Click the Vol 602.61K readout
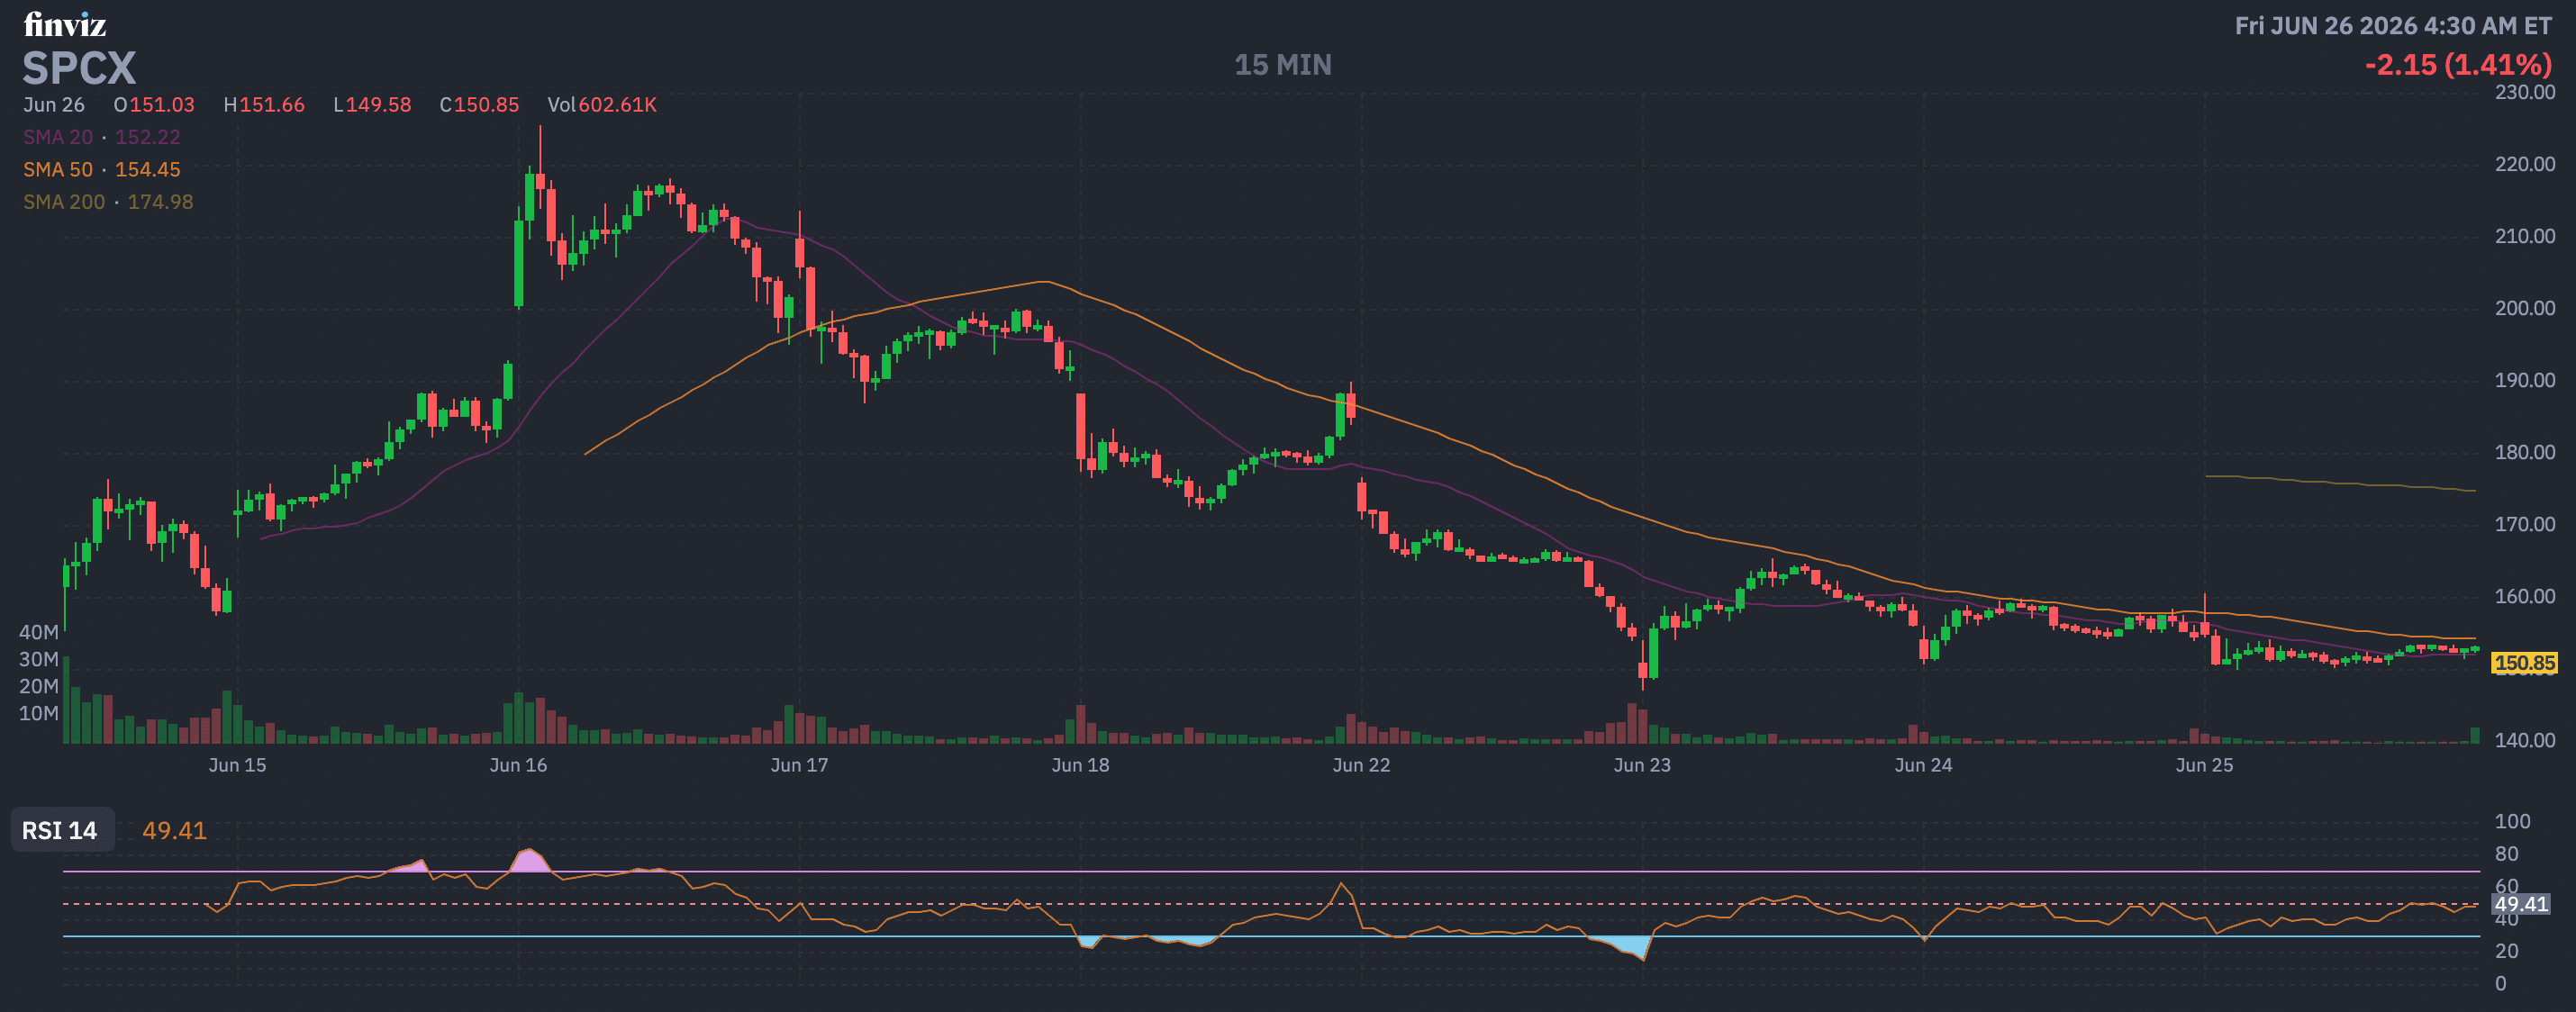This screenshot has width=2576, height=1012. coord(602,105)
